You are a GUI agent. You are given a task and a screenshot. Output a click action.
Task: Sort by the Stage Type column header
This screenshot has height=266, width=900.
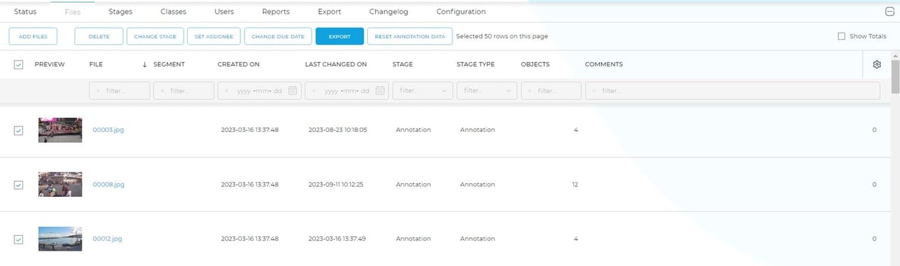coord(476,65)
